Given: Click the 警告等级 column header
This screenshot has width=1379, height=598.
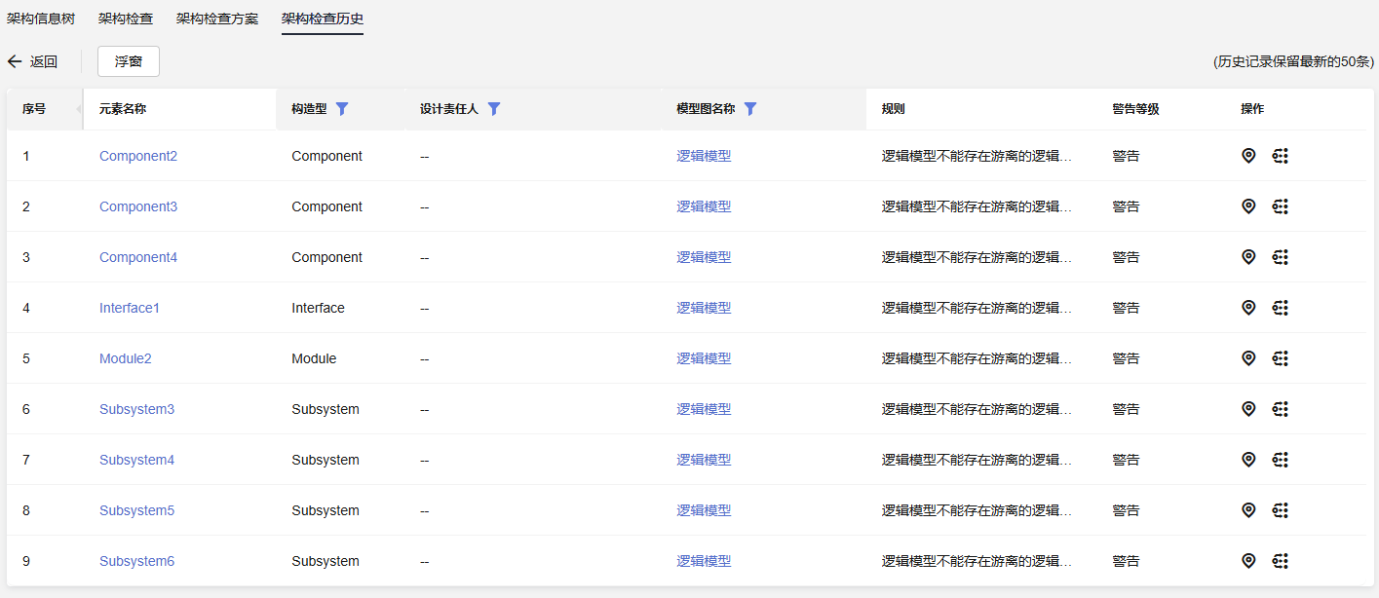Looking at the screenshot, I should (1135, 109).
